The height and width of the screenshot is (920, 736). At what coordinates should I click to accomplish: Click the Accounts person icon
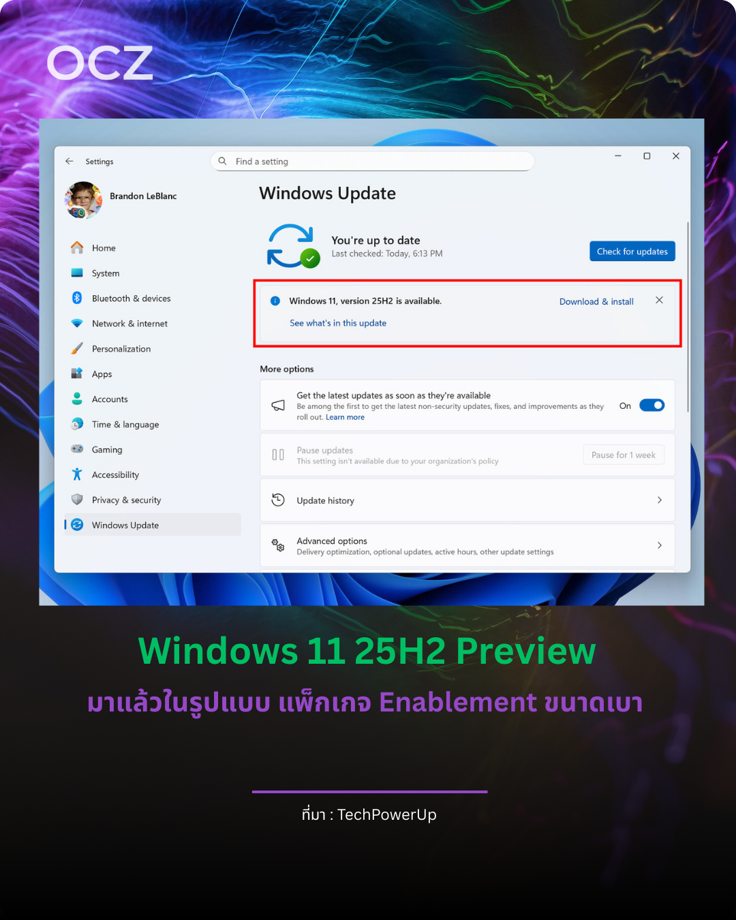[x=77, y=399]
